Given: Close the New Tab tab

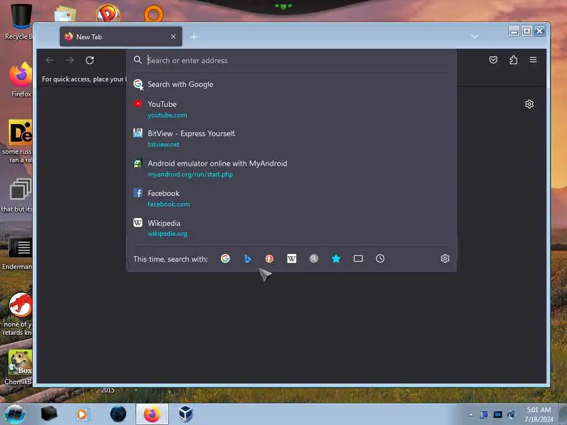Looking at the screenshot, I should (x=173, y=37).
